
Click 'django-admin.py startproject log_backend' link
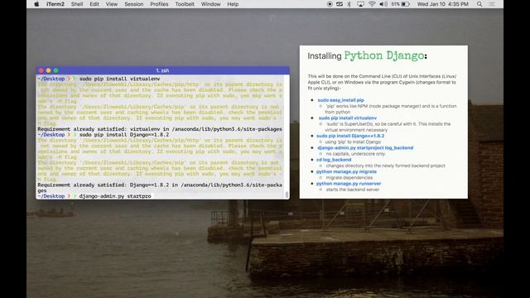pyautogui.click(x=365, y=147)
